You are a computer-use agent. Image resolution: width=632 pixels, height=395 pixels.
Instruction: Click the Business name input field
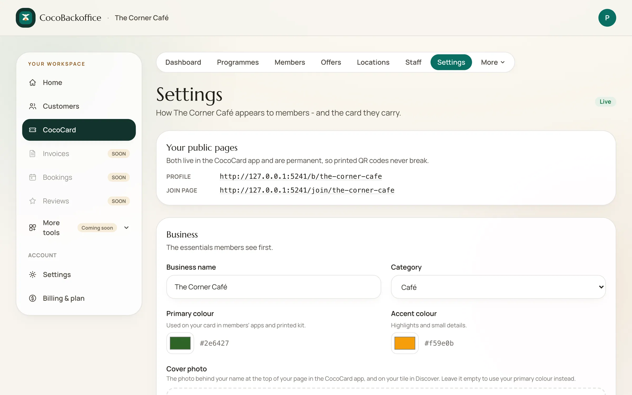pyautogui.click(x=274, y=287)
